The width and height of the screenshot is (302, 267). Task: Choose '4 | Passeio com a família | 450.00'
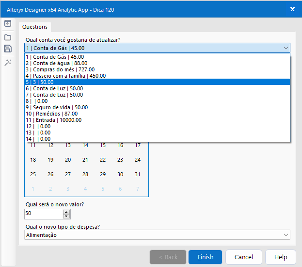[x=157, y=76]
